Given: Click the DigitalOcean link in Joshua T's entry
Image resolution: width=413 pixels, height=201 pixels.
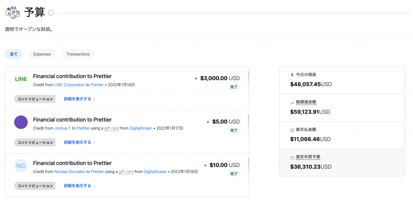Looking at the screenshot, I should (141, 128).
